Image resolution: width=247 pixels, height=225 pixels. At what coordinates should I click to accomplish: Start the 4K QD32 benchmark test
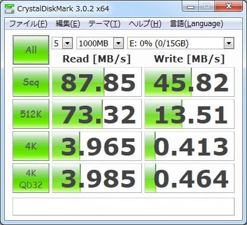click(x=31, y=178)
